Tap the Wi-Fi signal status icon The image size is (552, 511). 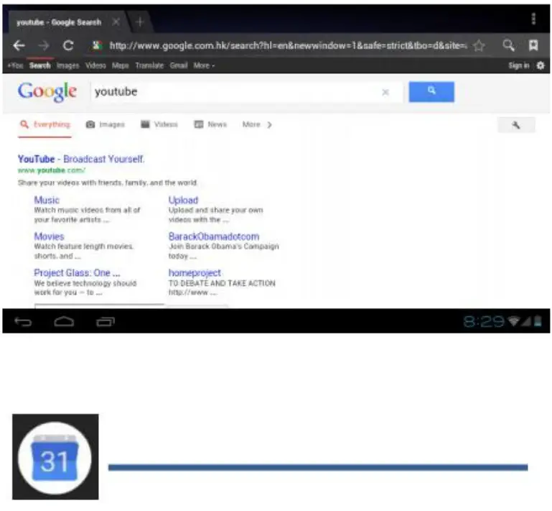click(514, 321)
